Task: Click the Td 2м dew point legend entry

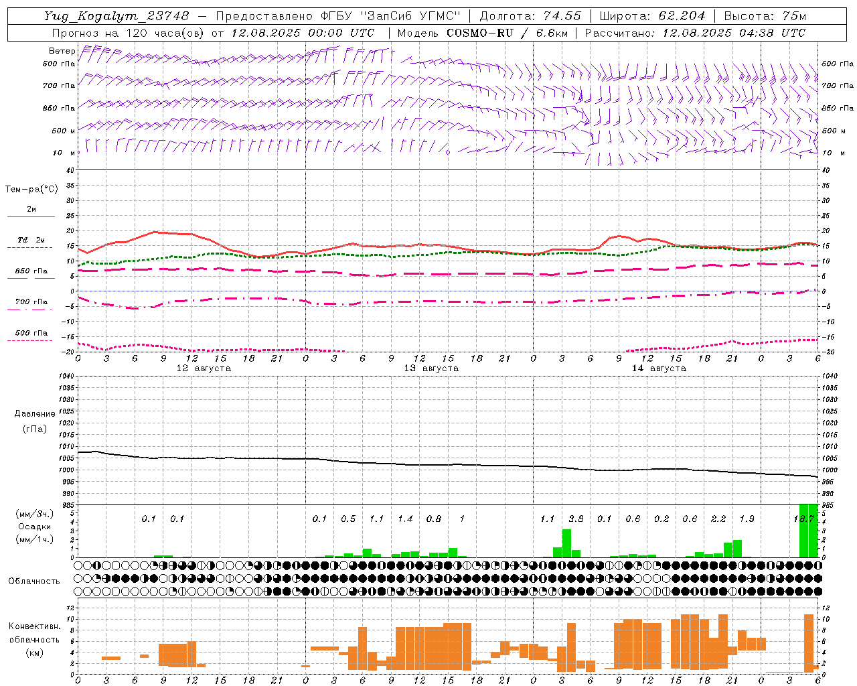Action: point(31,240)
